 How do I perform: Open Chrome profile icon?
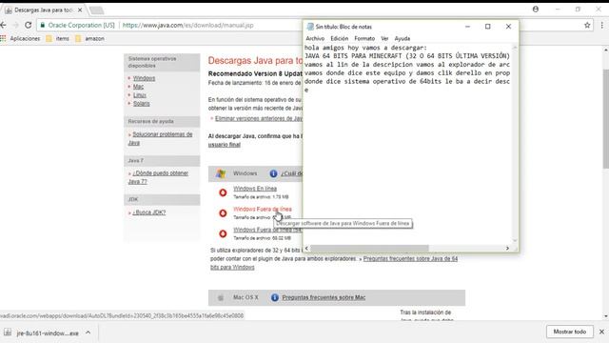[x=536, y=9]
